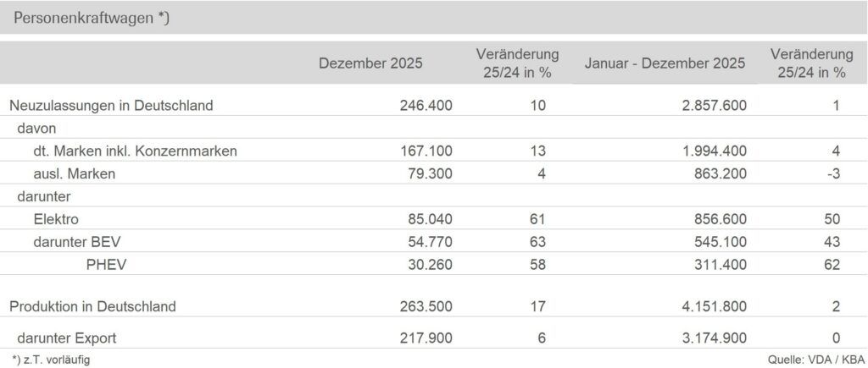Click the Januar - Dezember 2025 header
This screenshot has width=868, height=368.
(x=665, y=63)
